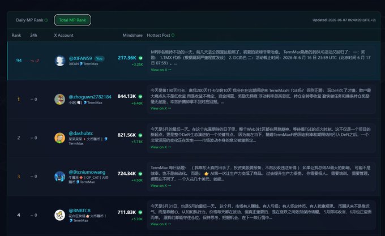
Task: Click the Hottest Post column header
Action: tap(159, 35)
